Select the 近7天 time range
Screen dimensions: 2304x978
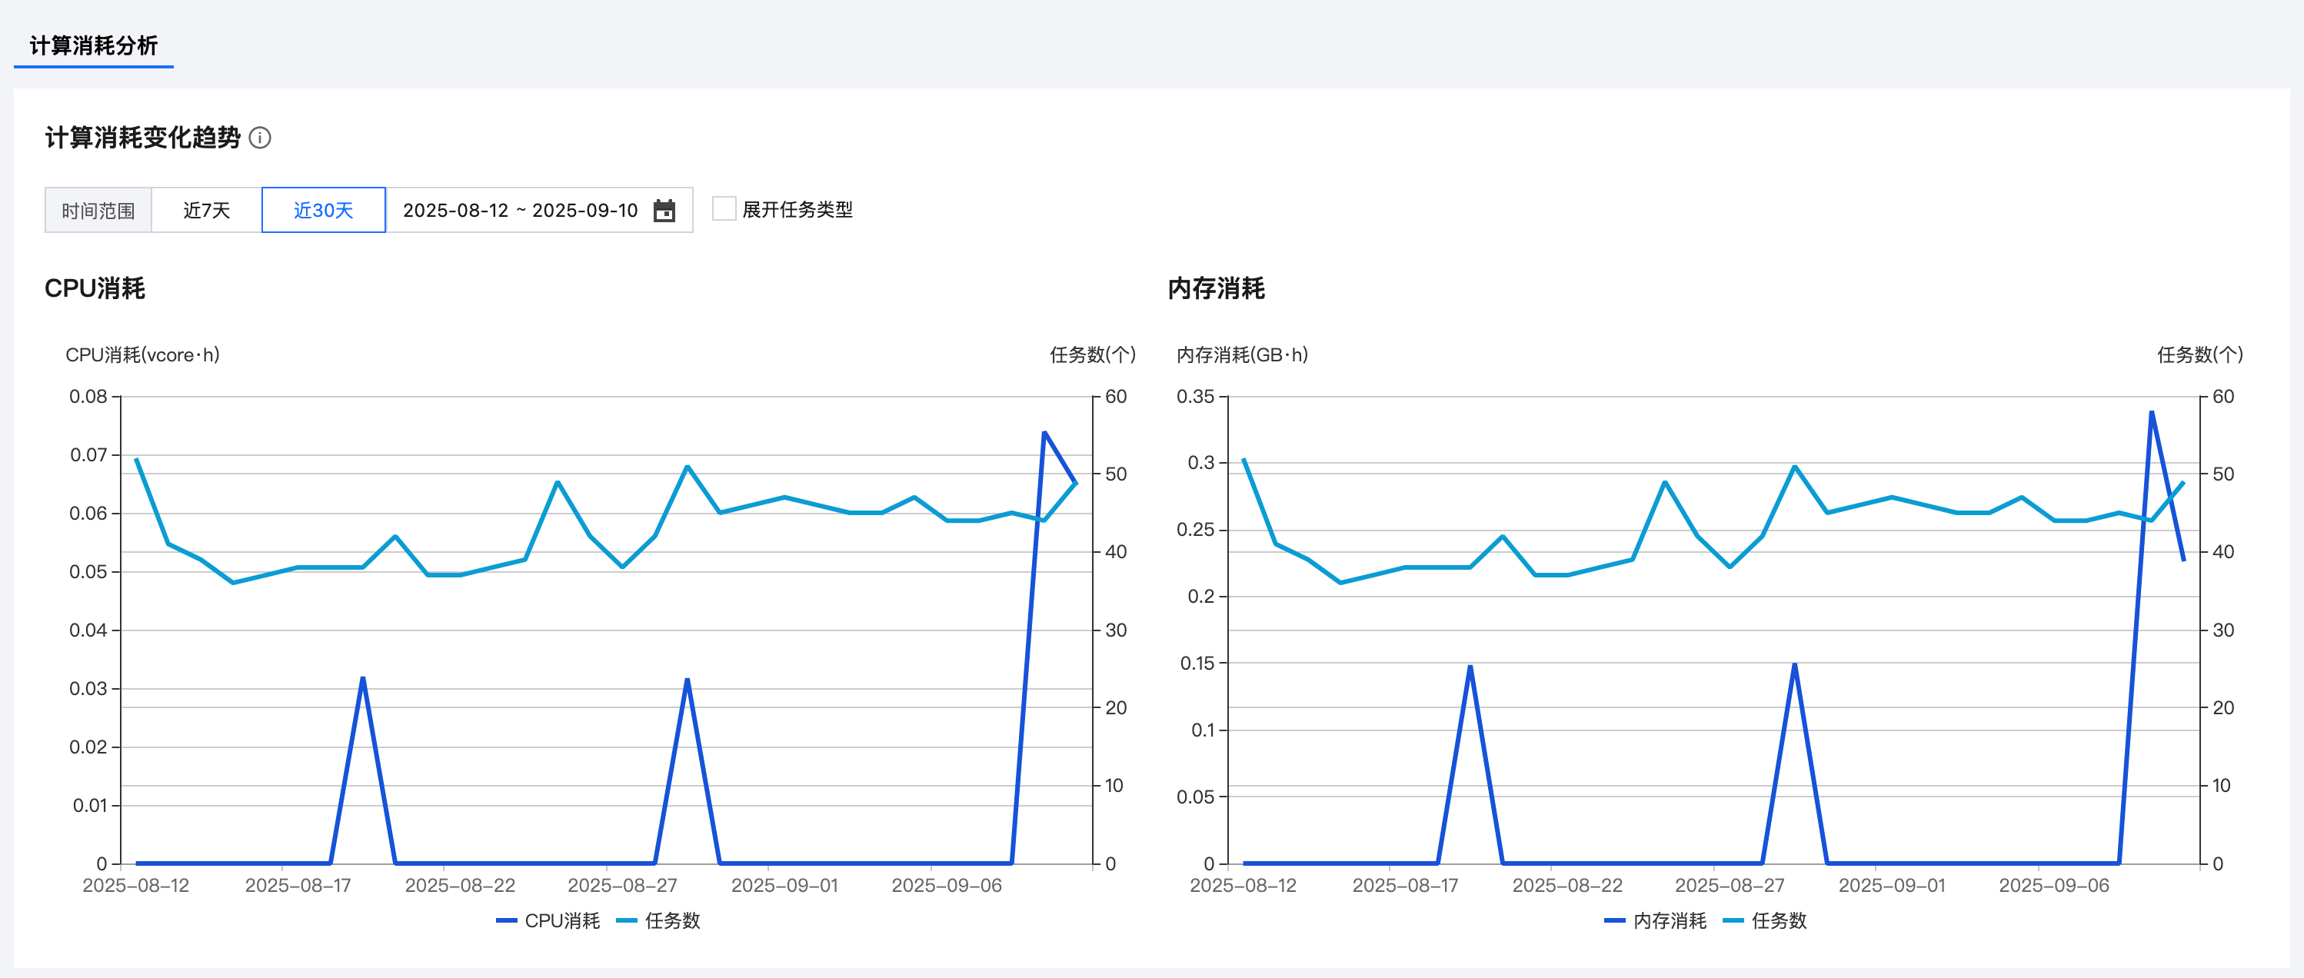click(x=207, y=211)
